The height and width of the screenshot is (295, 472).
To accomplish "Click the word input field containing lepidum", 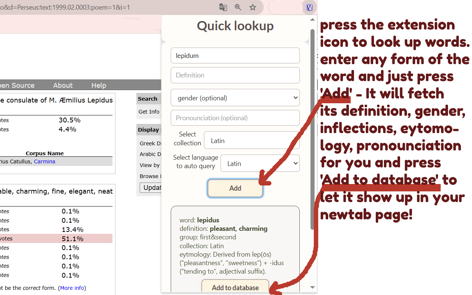I will coord(235,56).
